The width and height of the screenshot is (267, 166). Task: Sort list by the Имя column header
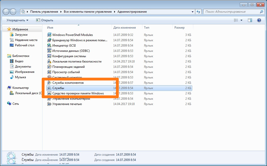50,28
